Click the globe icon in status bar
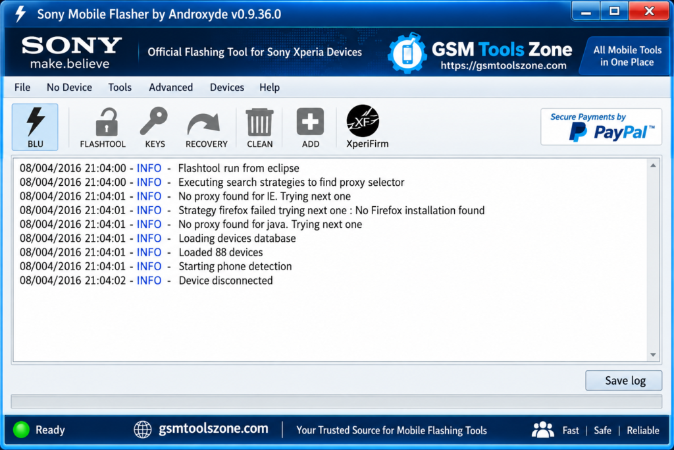Screen dimensions: 674x450 click(x=143, y=430)
